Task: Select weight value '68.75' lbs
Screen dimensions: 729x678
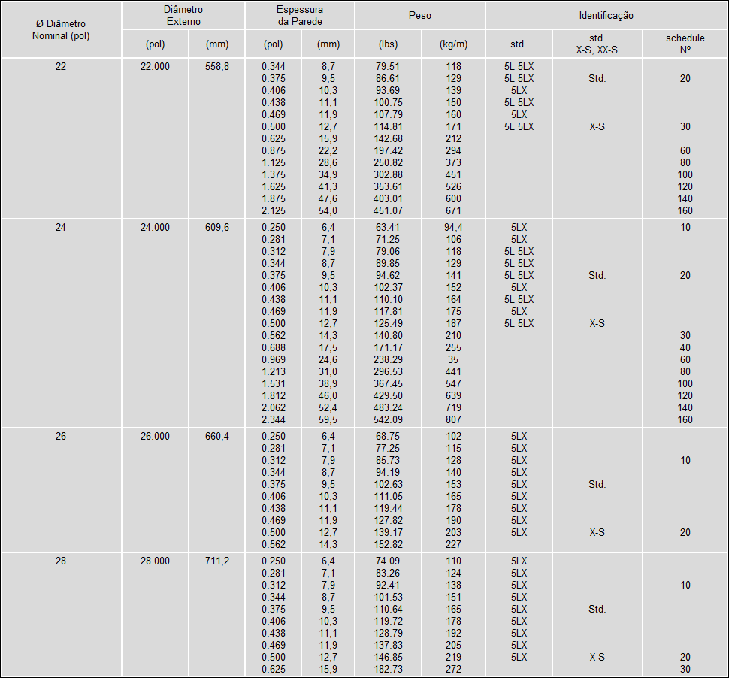Action: tap(388, 436)
